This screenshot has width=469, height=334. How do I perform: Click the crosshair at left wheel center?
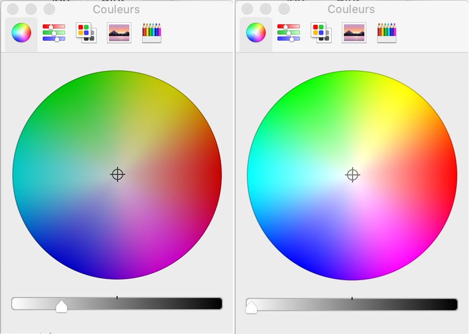(117, 175)
